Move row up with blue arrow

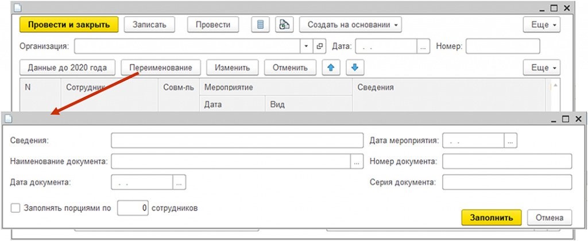(x=330, y=68)
